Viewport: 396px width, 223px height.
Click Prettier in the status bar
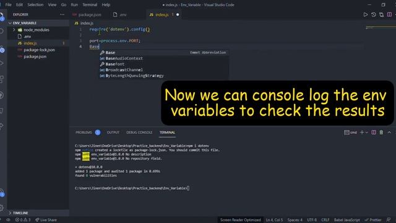point(373,220)
